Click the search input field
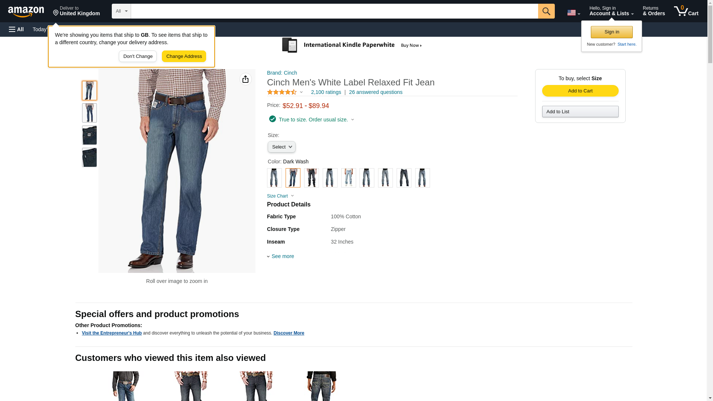Screen dimensions: 713x401 click(334, 11)
